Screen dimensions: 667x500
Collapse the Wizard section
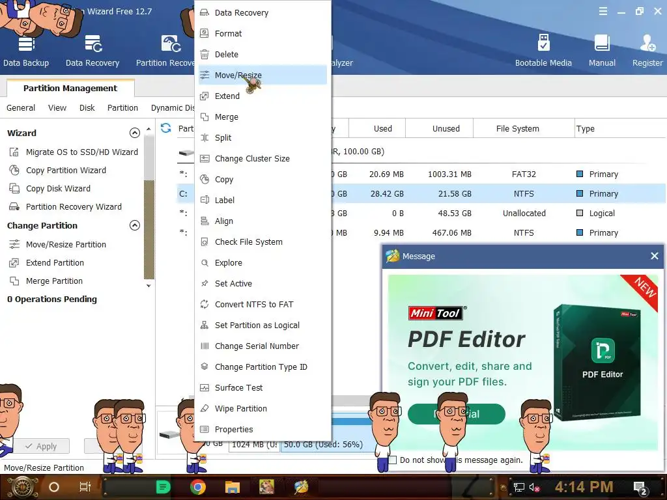[134, 133]
